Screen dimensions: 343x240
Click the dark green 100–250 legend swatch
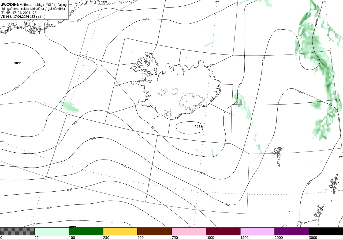[x=86, y=231]
